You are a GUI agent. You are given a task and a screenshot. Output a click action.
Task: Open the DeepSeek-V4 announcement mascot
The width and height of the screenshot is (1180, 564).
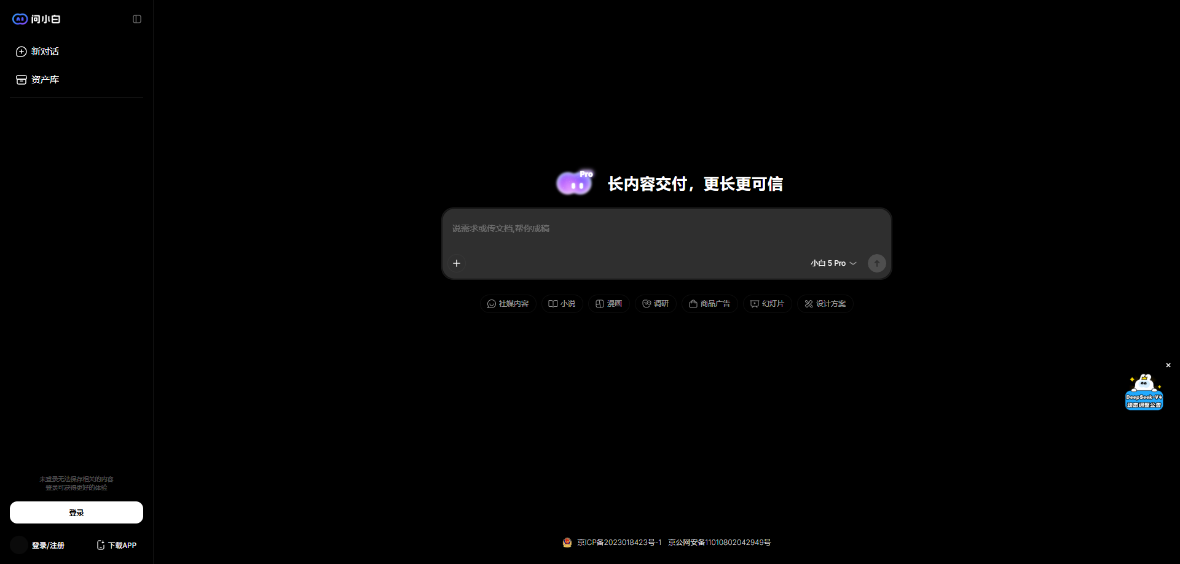point(1144,392)
